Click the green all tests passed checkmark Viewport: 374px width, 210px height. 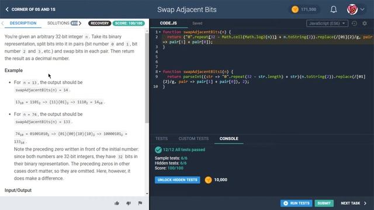coord(158,150)
